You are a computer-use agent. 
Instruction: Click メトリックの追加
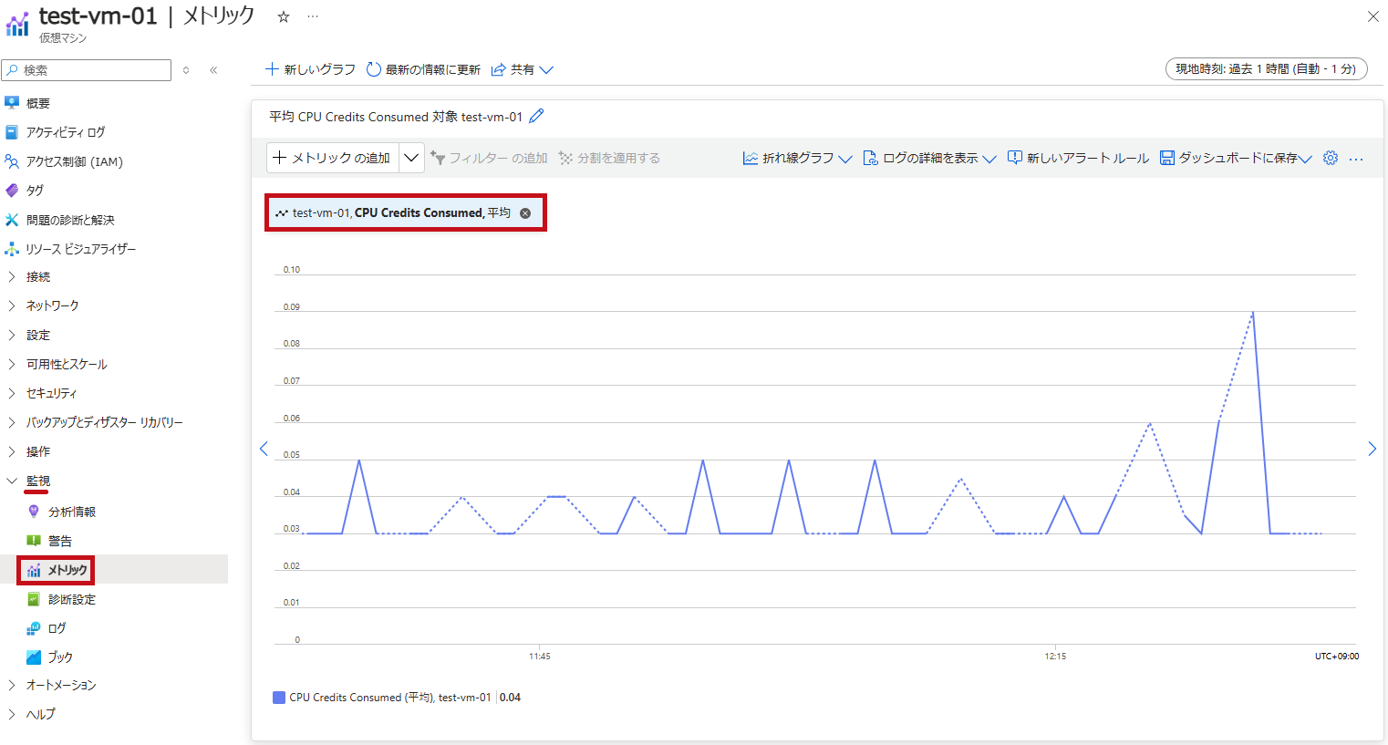tap(333, 158)
